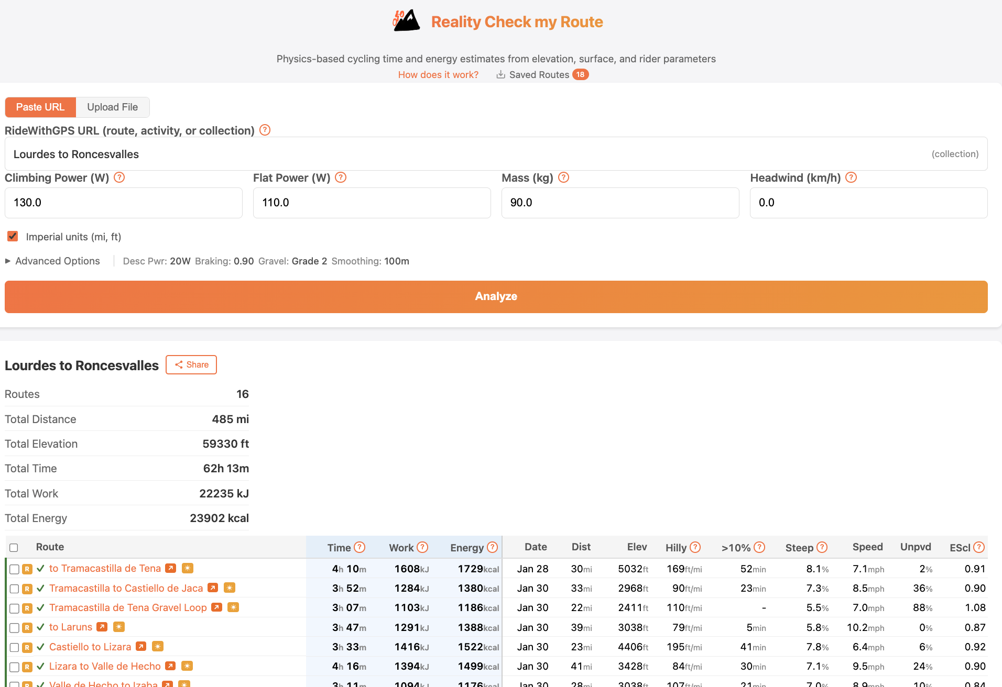
Task: Open the 'How does it work?' link
Action: 438,74
